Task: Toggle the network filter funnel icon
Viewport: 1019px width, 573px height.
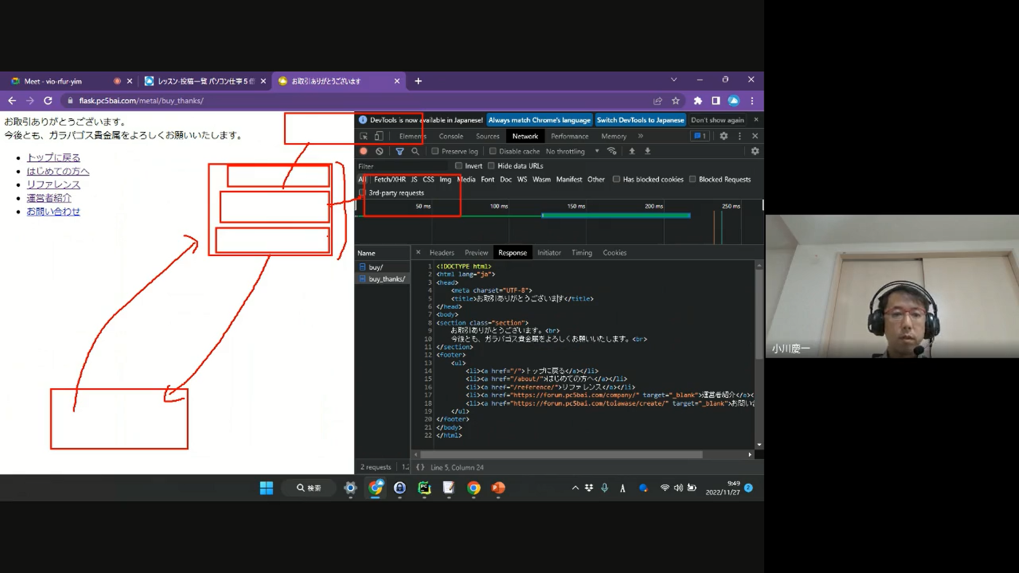Action: 400,151
